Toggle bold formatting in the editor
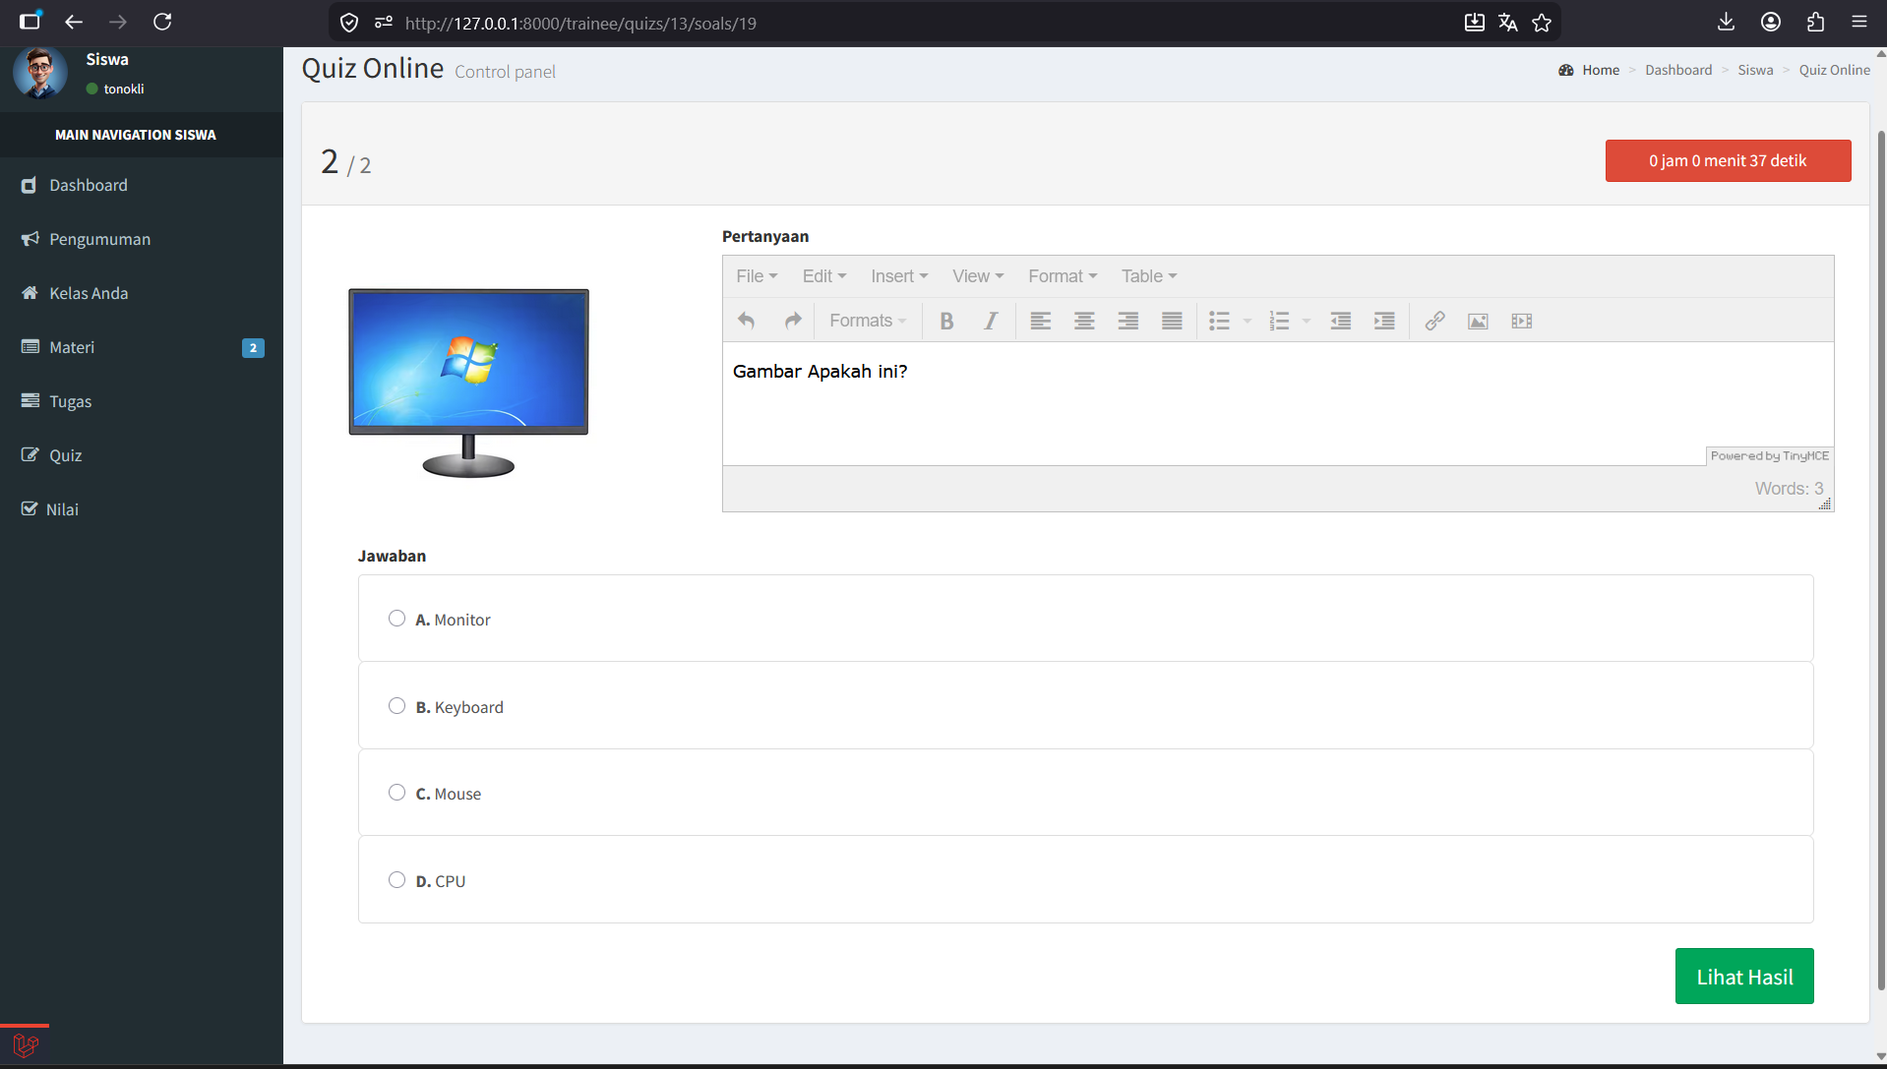This screenshot has height=1069, width=1887. 946,321
